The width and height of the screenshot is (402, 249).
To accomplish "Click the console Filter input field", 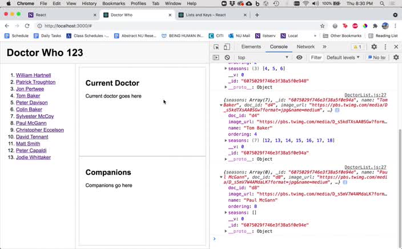I will click(316, 58).
